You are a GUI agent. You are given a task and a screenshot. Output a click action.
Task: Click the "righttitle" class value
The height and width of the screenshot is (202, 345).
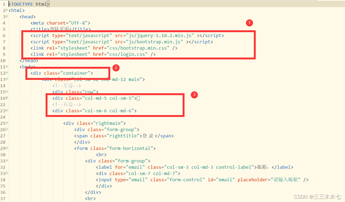(123, 136)
